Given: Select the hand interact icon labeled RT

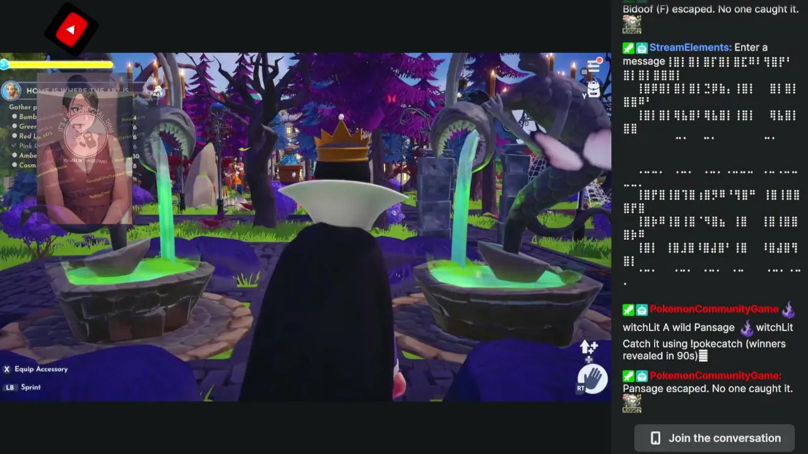Looking at the screenshot, I should (592, 380).
